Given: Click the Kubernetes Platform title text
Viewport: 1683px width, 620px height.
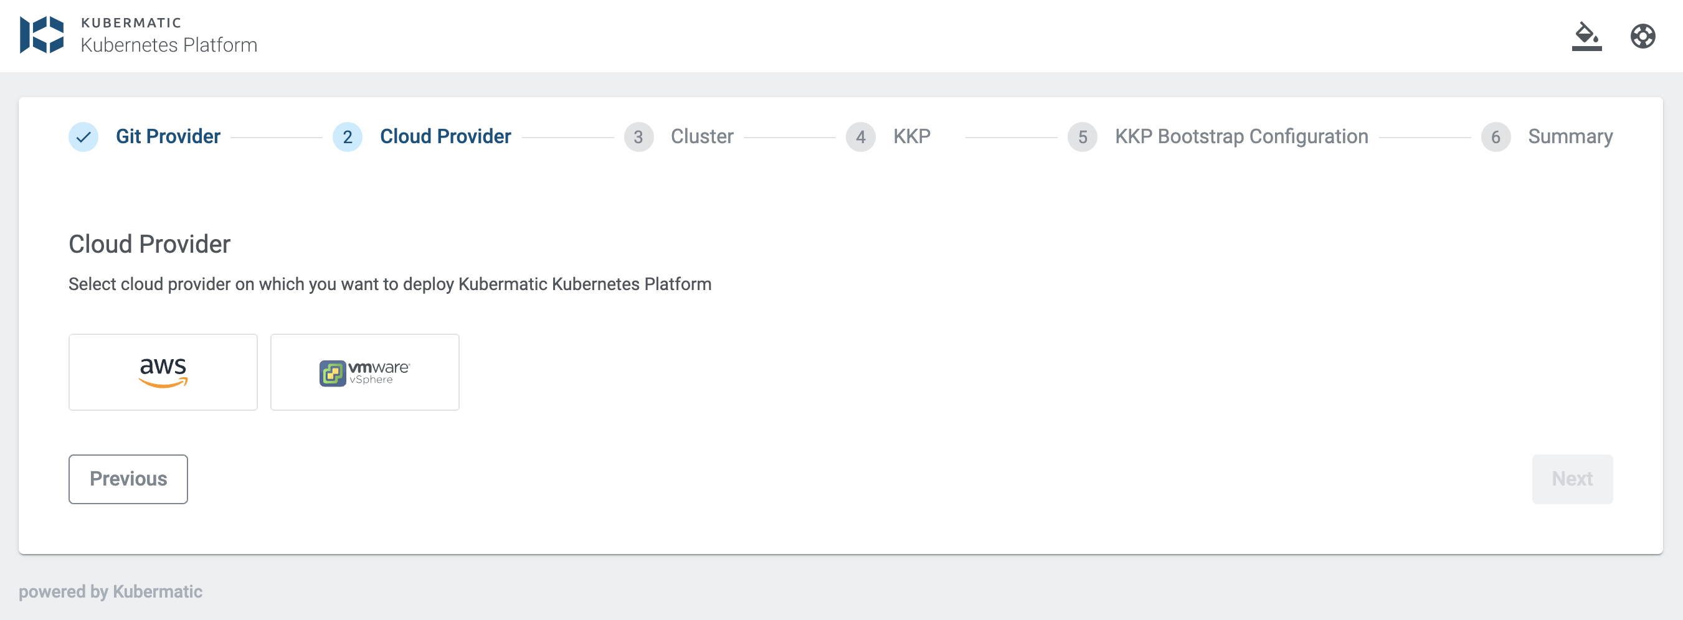Looking at the screenshot, I should [x=169, y=45].
